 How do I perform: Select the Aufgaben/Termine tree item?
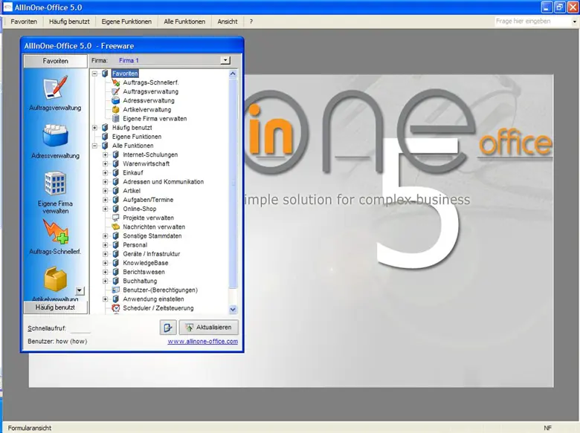[148, 200]
